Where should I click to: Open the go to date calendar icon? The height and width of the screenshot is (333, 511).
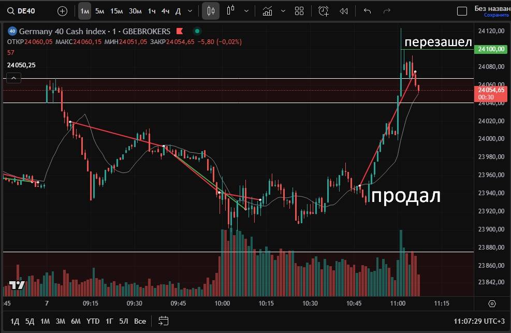[164, 321]
